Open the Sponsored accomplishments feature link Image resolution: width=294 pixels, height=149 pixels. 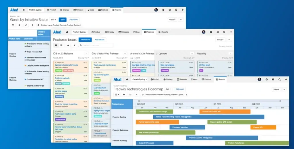pyautogui.click(x=66, y=65)
